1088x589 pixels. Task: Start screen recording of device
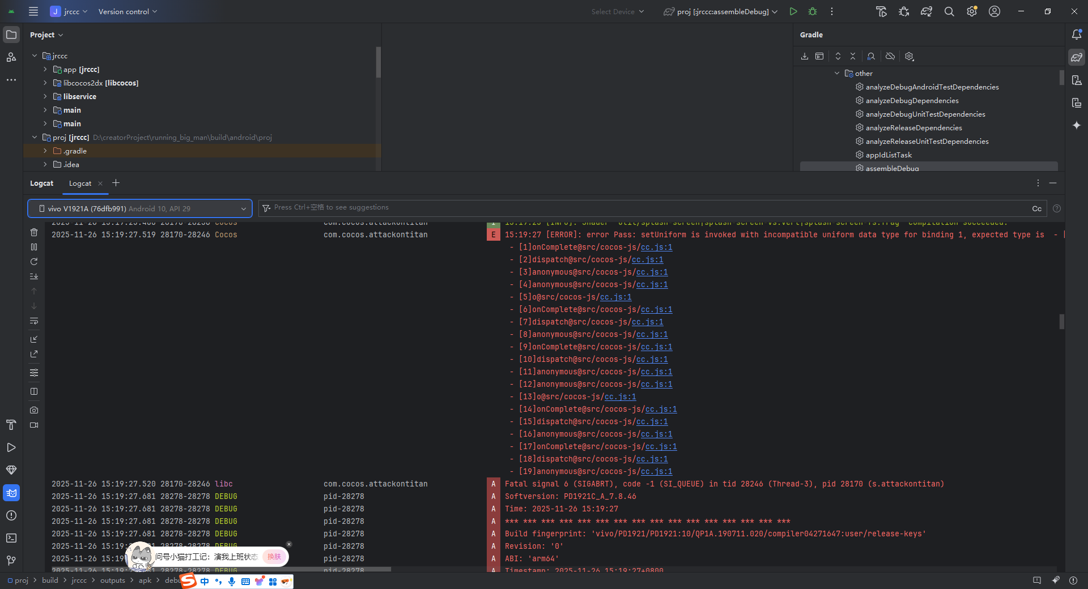point(34,425)
